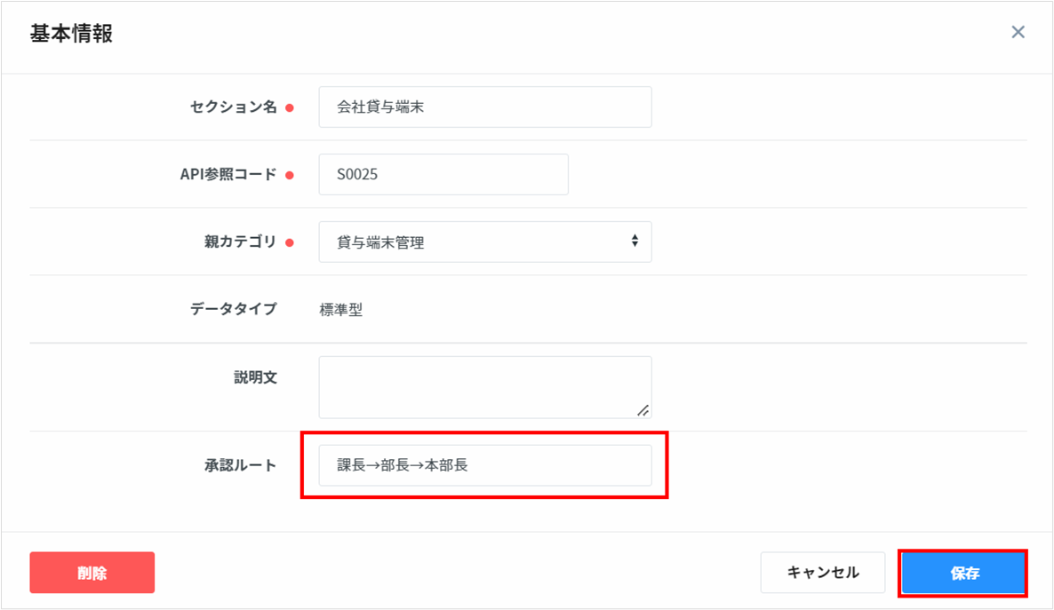
Task: Click the キャンセル button
Action: click(x=822, y=573)
